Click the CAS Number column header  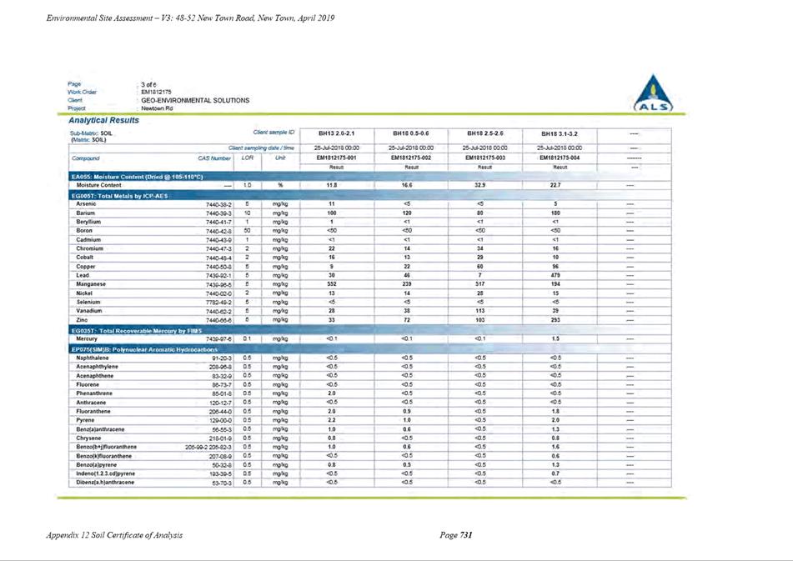click(214, 158)
